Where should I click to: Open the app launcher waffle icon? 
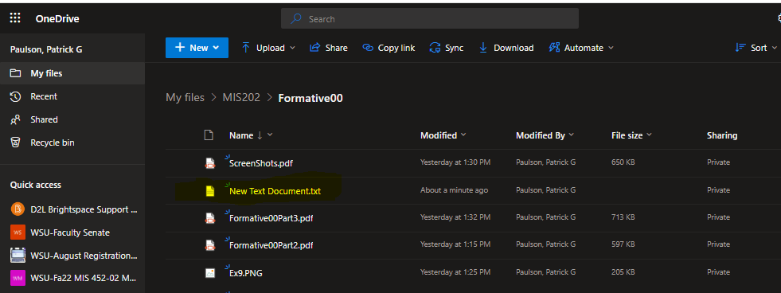15,19
